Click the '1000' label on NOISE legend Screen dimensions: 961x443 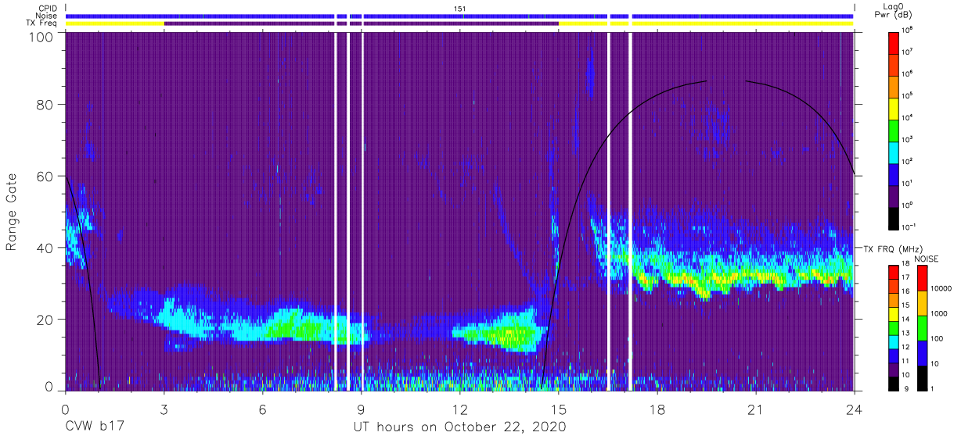click(x=939, y=314)
